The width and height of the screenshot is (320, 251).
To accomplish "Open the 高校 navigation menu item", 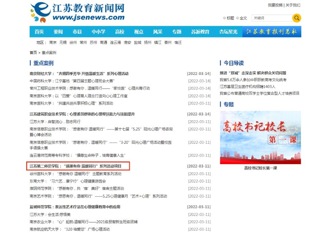I will (120, 32).
